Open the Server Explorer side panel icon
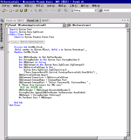This screenshot has height=140, width=131. coord(2,21)
